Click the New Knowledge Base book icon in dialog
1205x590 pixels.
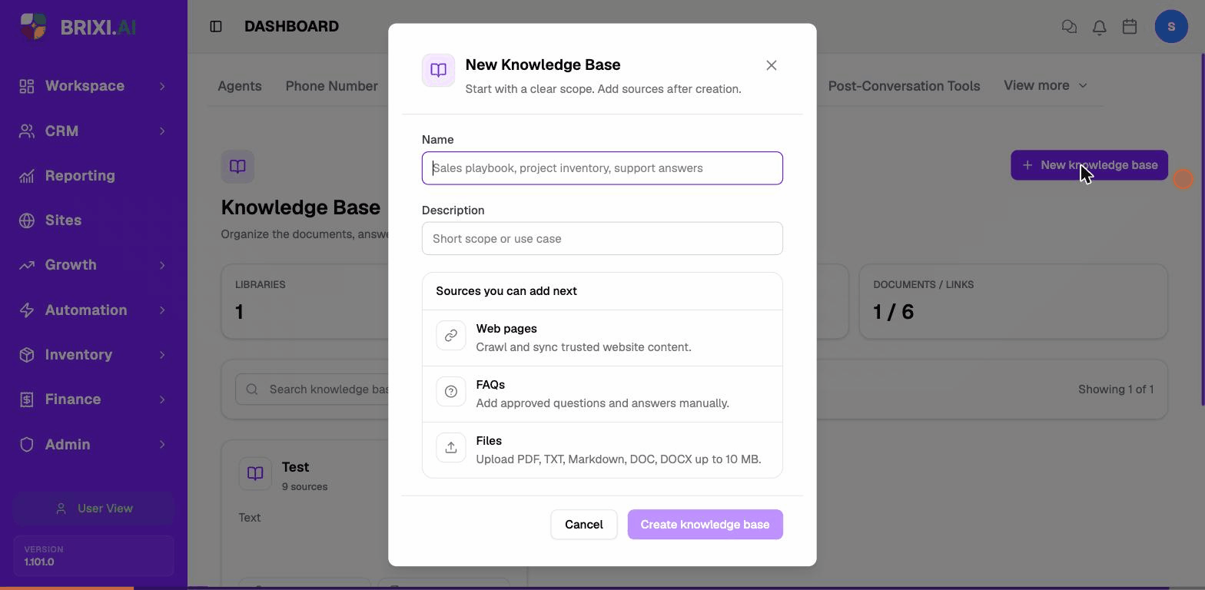[x=438, y=71]
